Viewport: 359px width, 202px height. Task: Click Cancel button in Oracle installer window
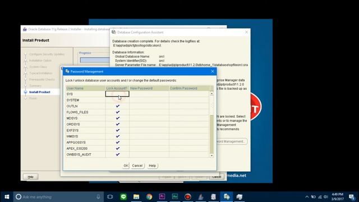coord(217,177)
